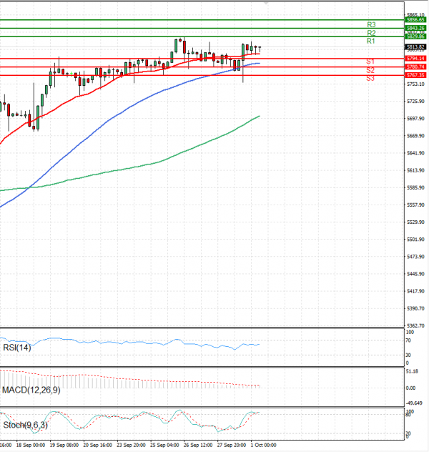Image resolution: width=429 pixels, height=452 pixels.
Task: Click the 5669.90 price axis value
Action: (x=415, y=136)
